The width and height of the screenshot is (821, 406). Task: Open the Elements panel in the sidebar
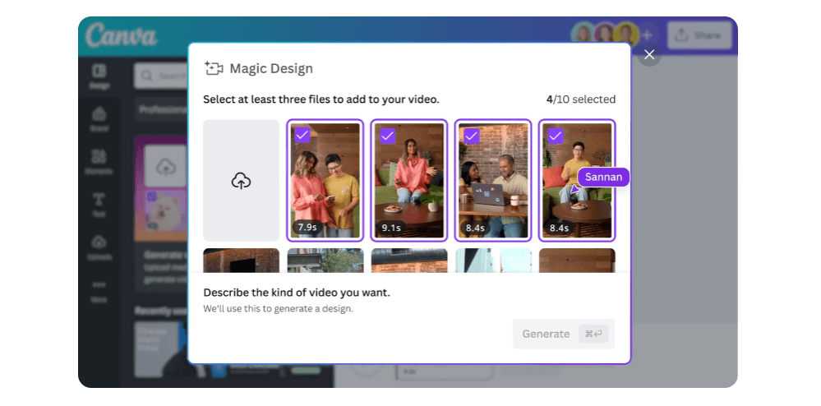point(99,161)
